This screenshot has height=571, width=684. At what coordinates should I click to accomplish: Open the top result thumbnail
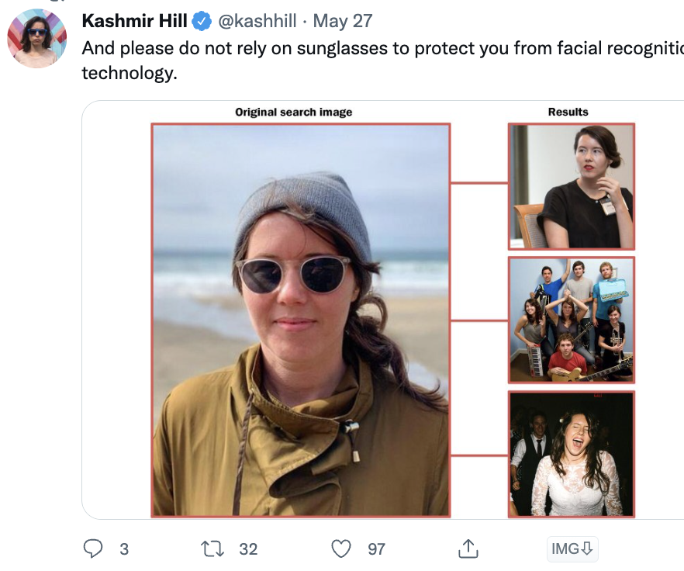tap(572, 186)
